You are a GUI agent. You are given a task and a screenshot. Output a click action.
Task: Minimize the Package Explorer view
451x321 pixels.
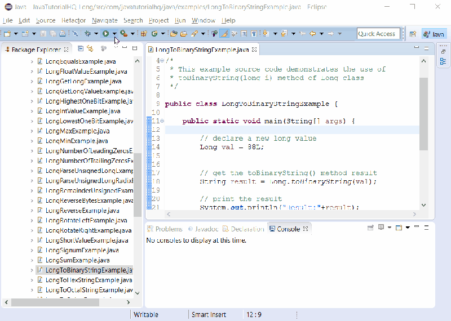[125, 48]
